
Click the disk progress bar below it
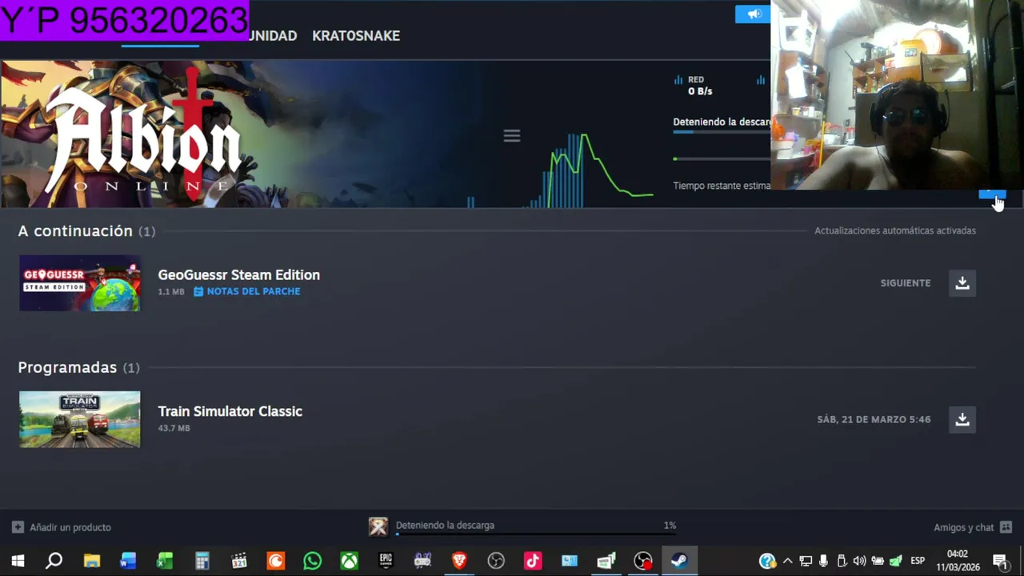pos(722,159)
